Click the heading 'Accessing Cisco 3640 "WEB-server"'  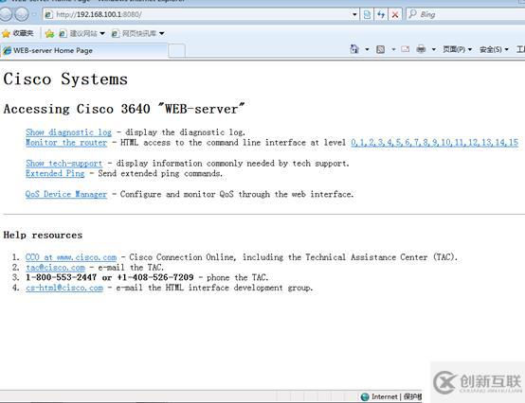[x=124, y=109]
